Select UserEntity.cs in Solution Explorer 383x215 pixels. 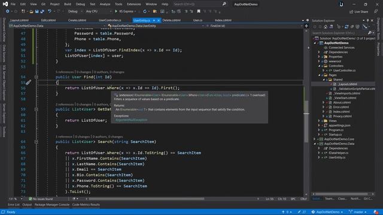[337, 158]
